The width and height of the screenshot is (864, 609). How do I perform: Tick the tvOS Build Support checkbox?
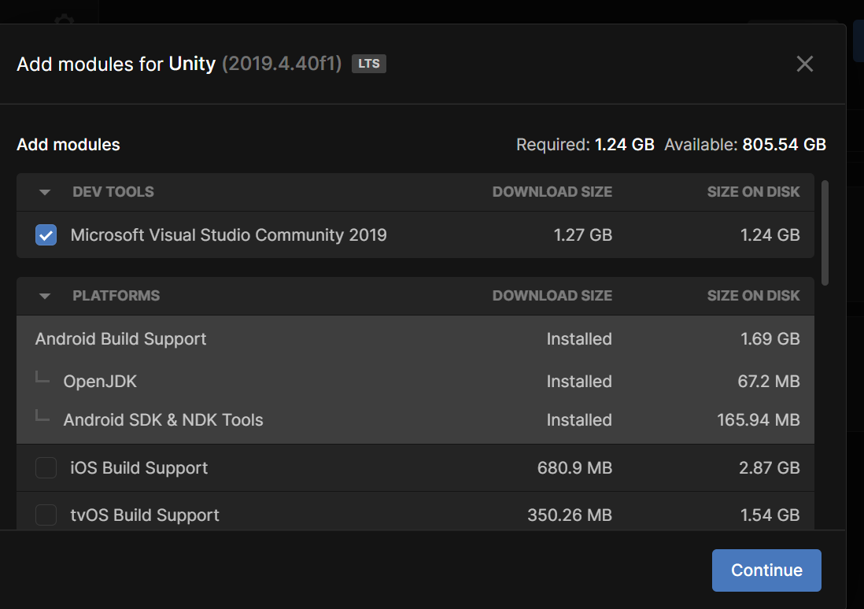(46, 515)
